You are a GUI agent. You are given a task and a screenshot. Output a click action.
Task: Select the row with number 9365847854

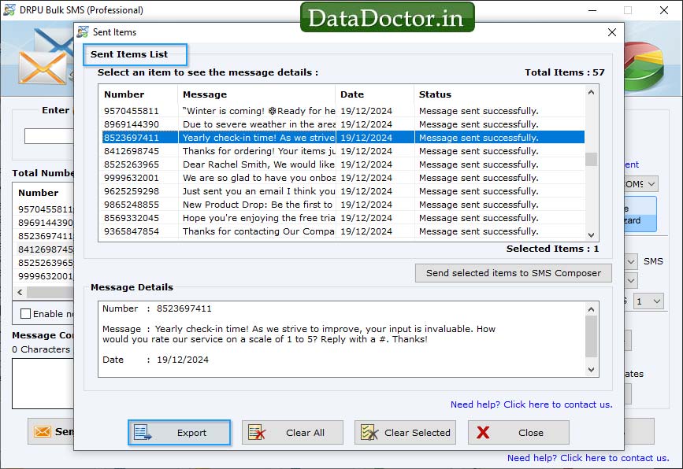point(343,231)
